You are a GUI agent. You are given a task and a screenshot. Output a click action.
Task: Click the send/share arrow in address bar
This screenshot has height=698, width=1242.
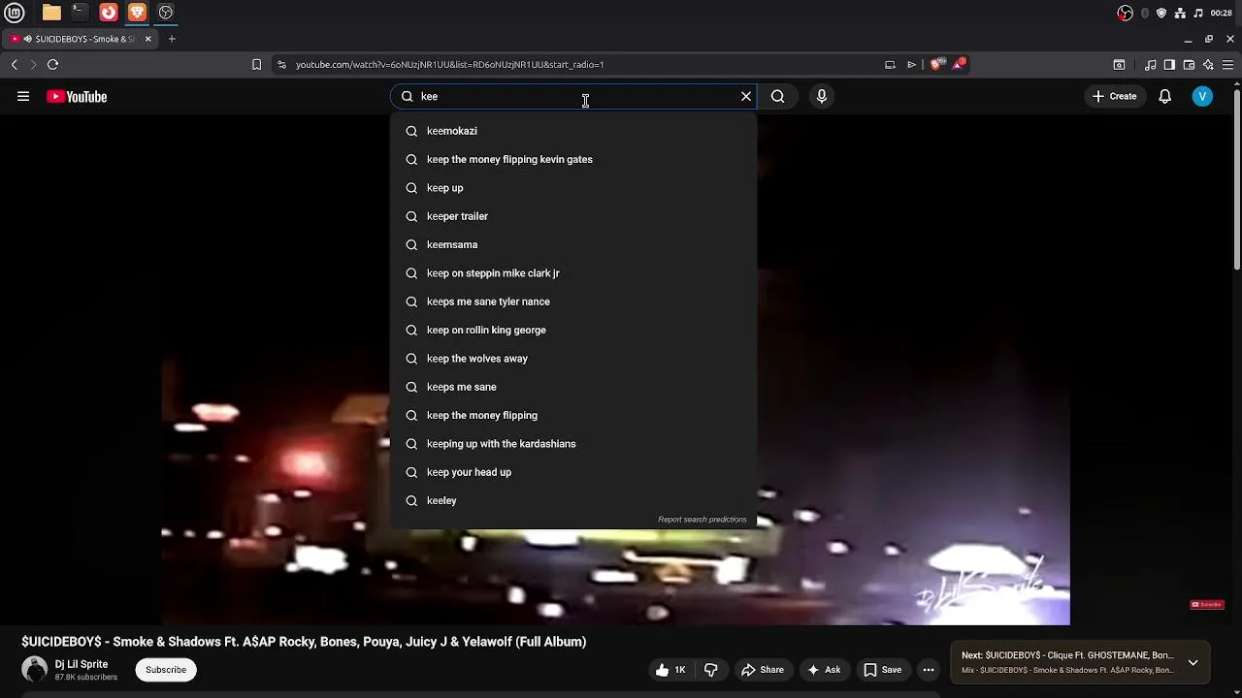(911, 65)
